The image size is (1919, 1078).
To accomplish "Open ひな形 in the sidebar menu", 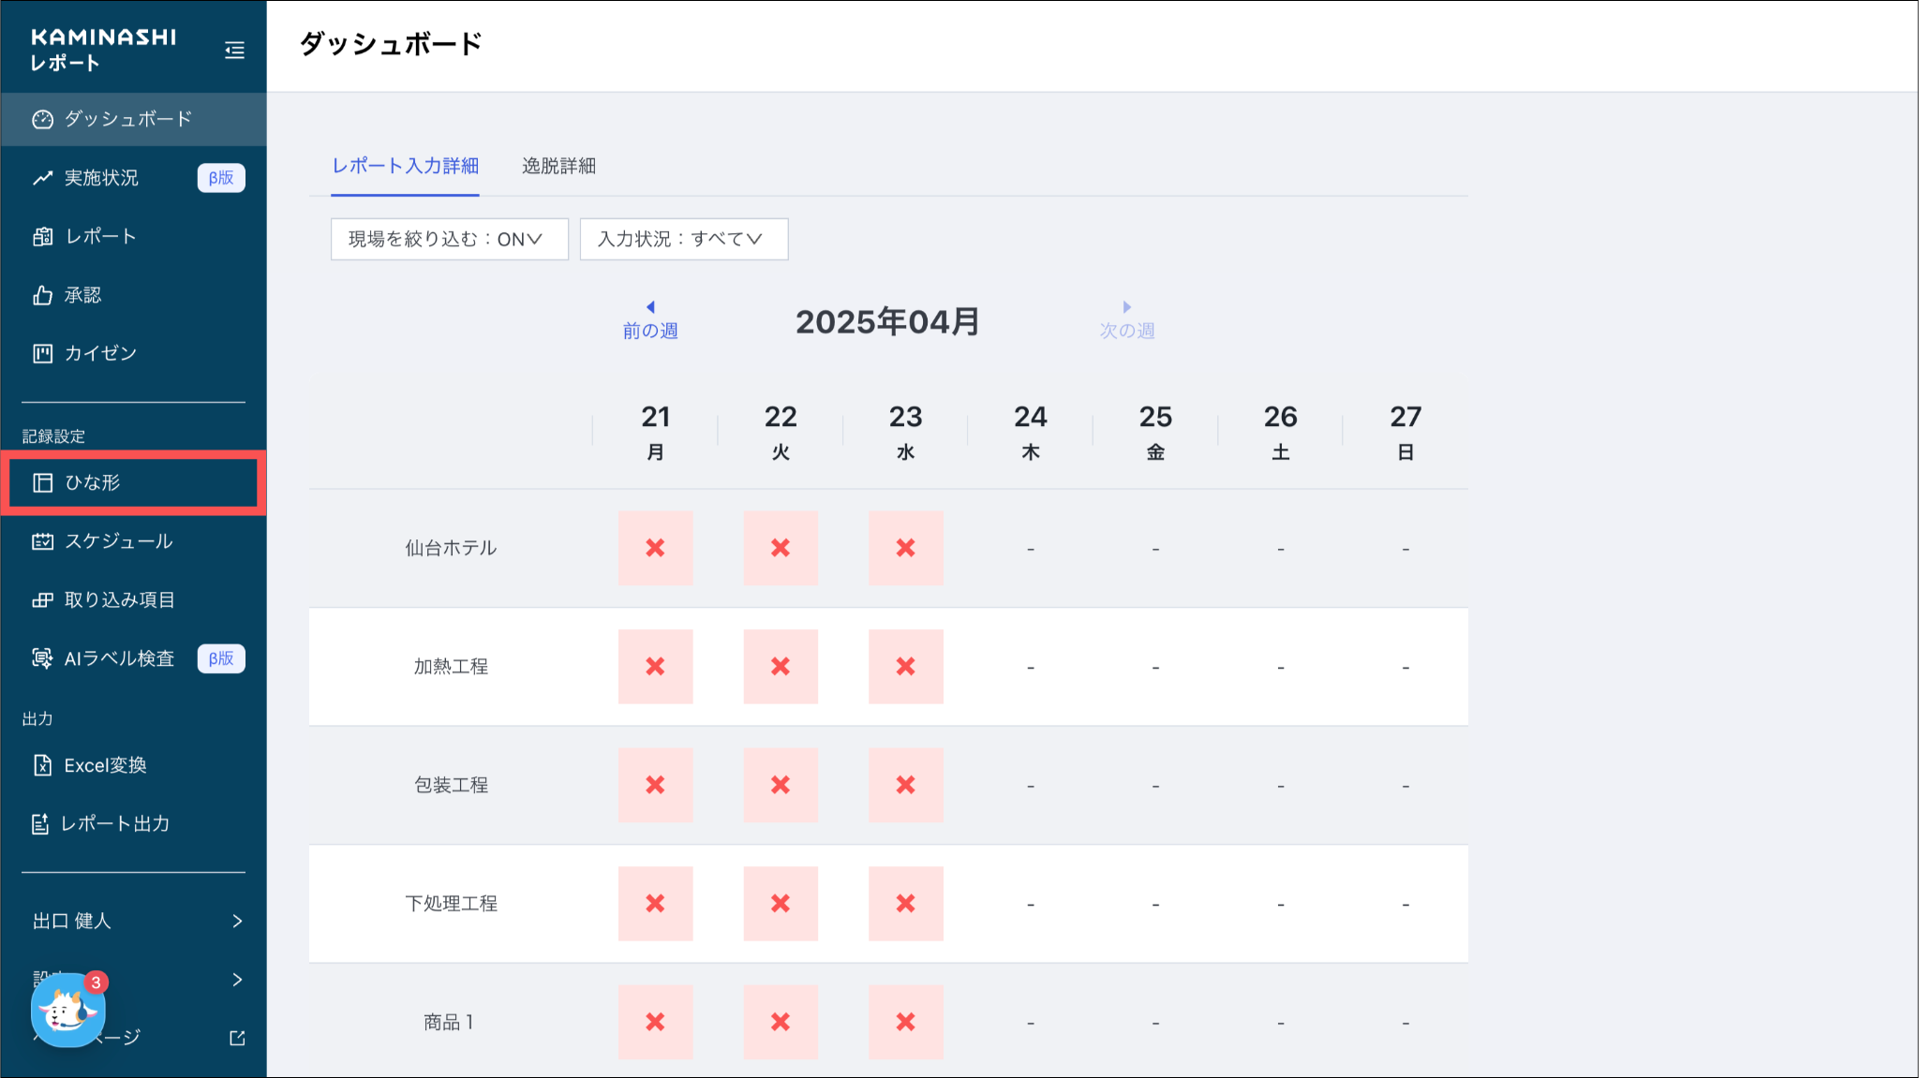I will (x=93, y=482).
